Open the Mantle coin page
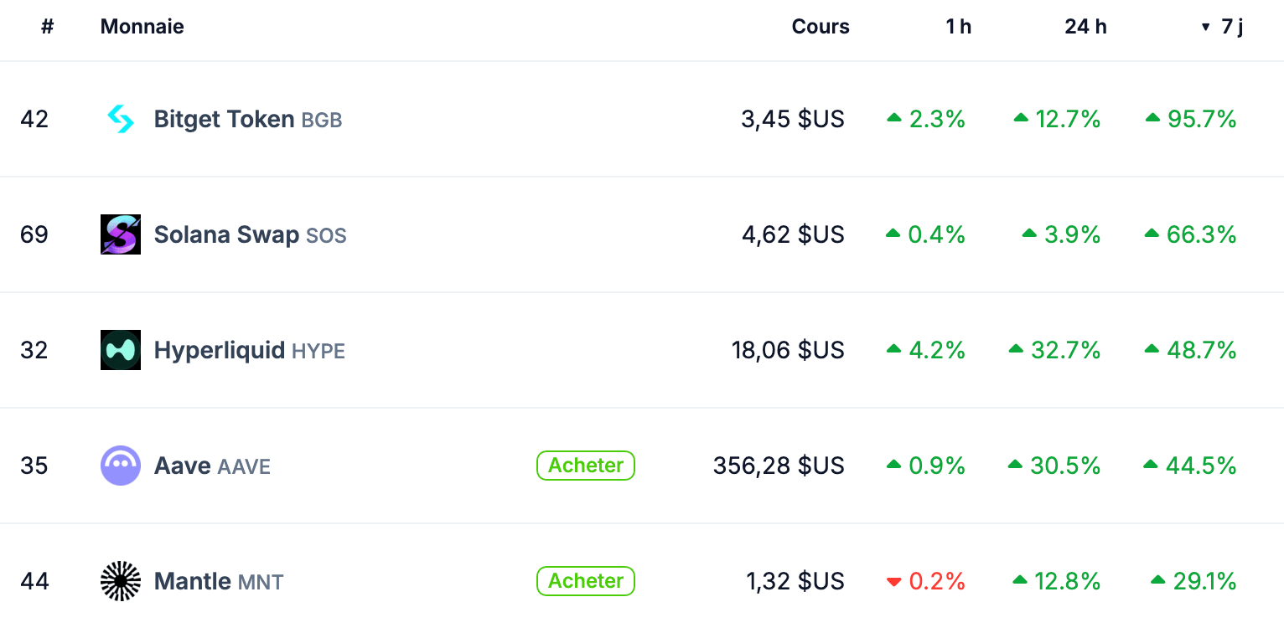Viewport: 1284px width, 633px height. 193,581
